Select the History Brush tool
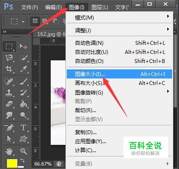The image size is (179, 169). pos(23,92)
